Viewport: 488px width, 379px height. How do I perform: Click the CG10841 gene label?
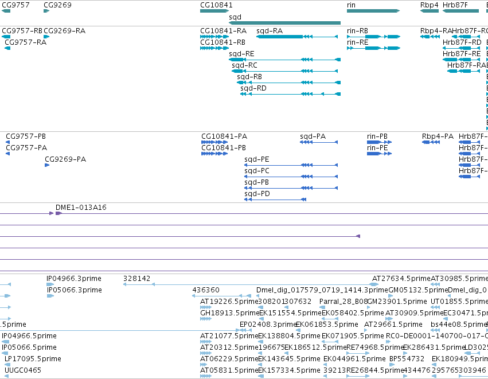pyautogui.click(x=216, y=5)
